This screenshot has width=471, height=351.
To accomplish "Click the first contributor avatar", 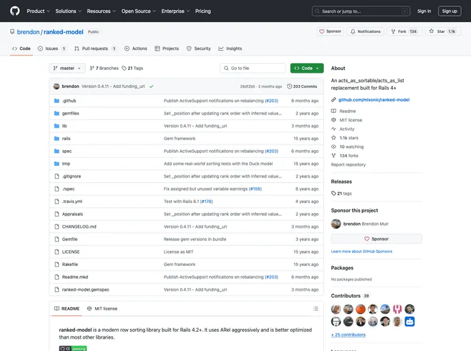I will 336,309.
